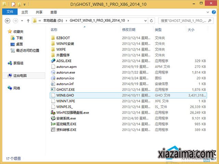Select 网络 in navigation pane
The image size is (219, 164).
pos(17,88)
